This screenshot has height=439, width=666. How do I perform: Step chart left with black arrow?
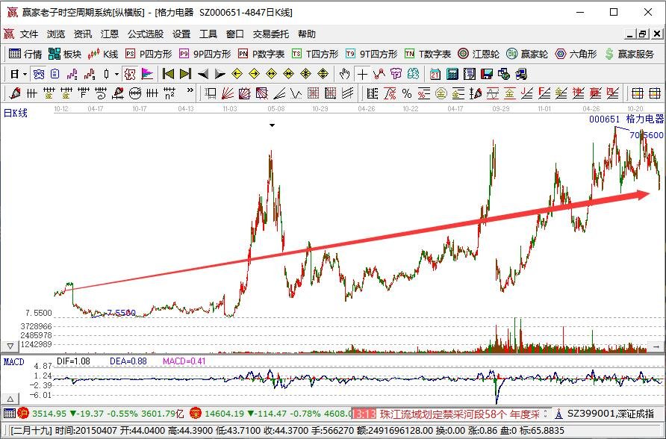(x=203, y=75)
